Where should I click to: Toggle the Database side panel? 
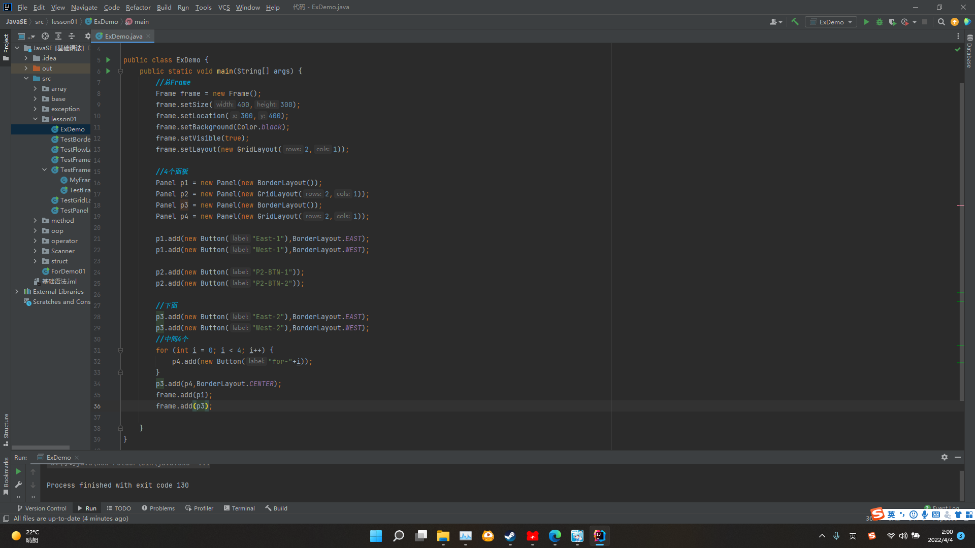coord(969,53)
